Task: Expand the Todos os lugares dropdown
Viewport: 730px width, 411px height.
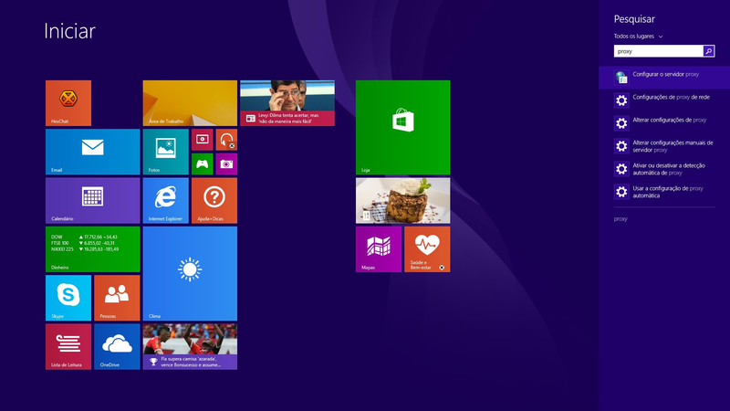Action: [638, 37]
